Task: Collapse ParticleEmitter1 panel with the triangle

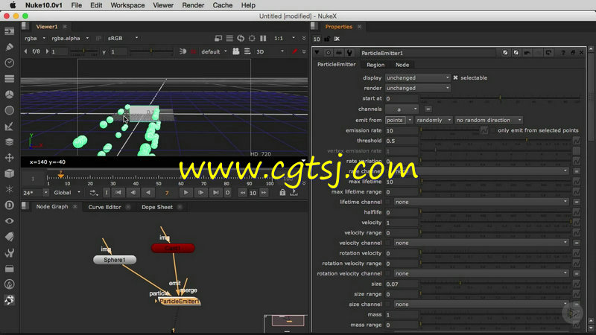Action: point(317,53)
